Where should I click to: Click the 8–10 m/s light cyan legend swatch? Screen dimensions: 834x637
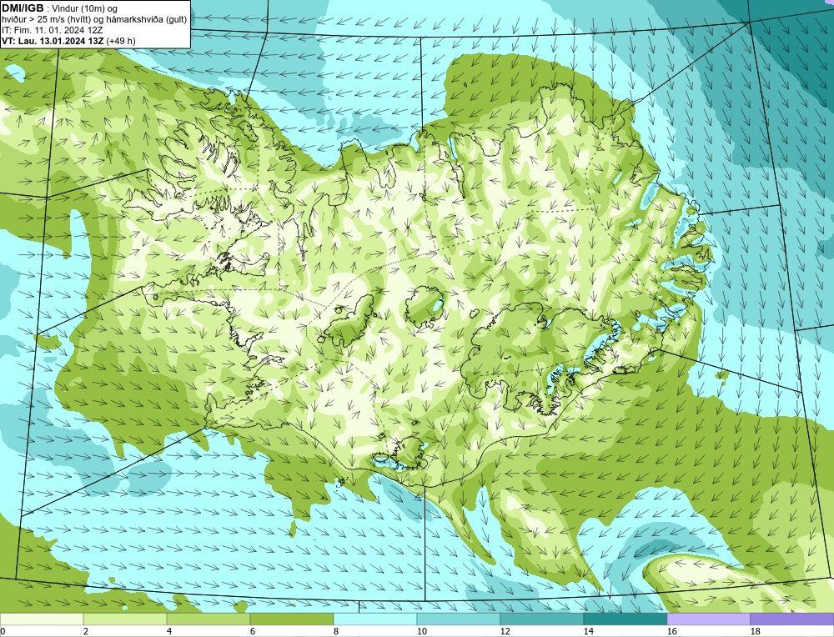click(375, 619)
